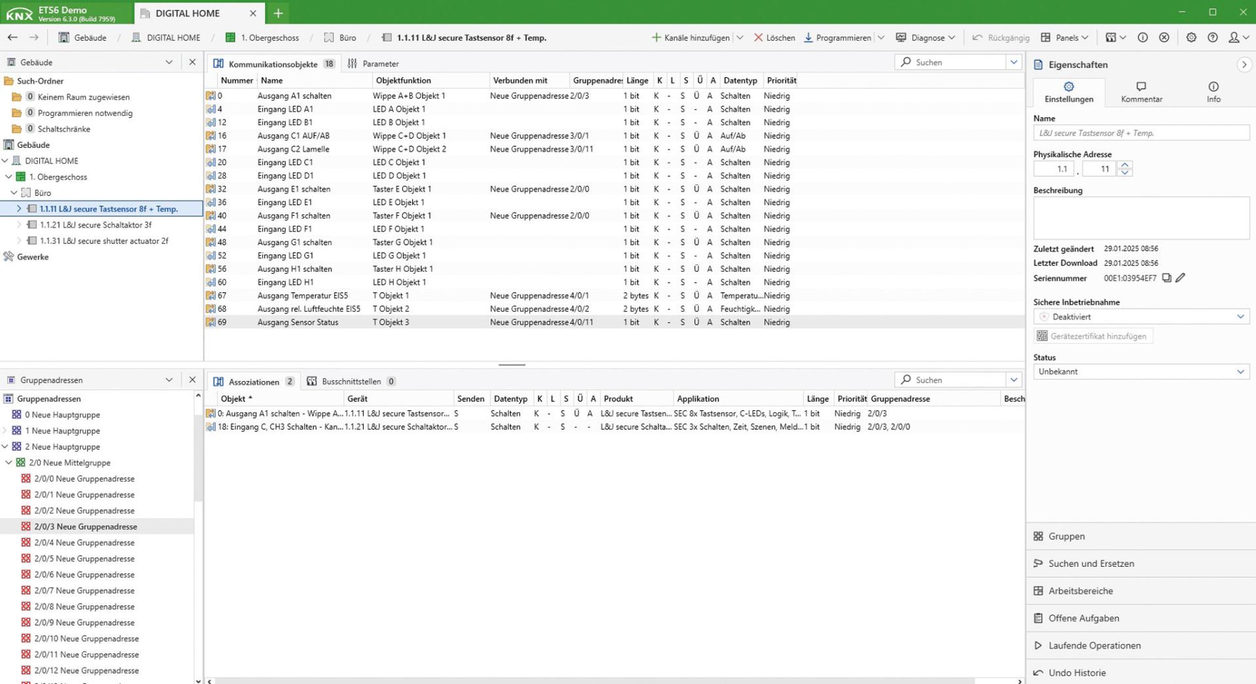Open the Arbeitsbereiche section
1256x684 pixels.
(1141, 590)
